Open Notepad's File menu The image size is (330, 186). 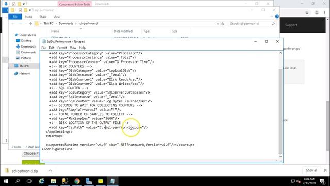pos(43,48)
